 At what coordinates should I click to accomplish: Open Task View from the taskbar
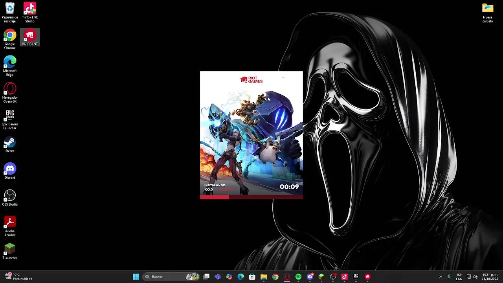206,277
